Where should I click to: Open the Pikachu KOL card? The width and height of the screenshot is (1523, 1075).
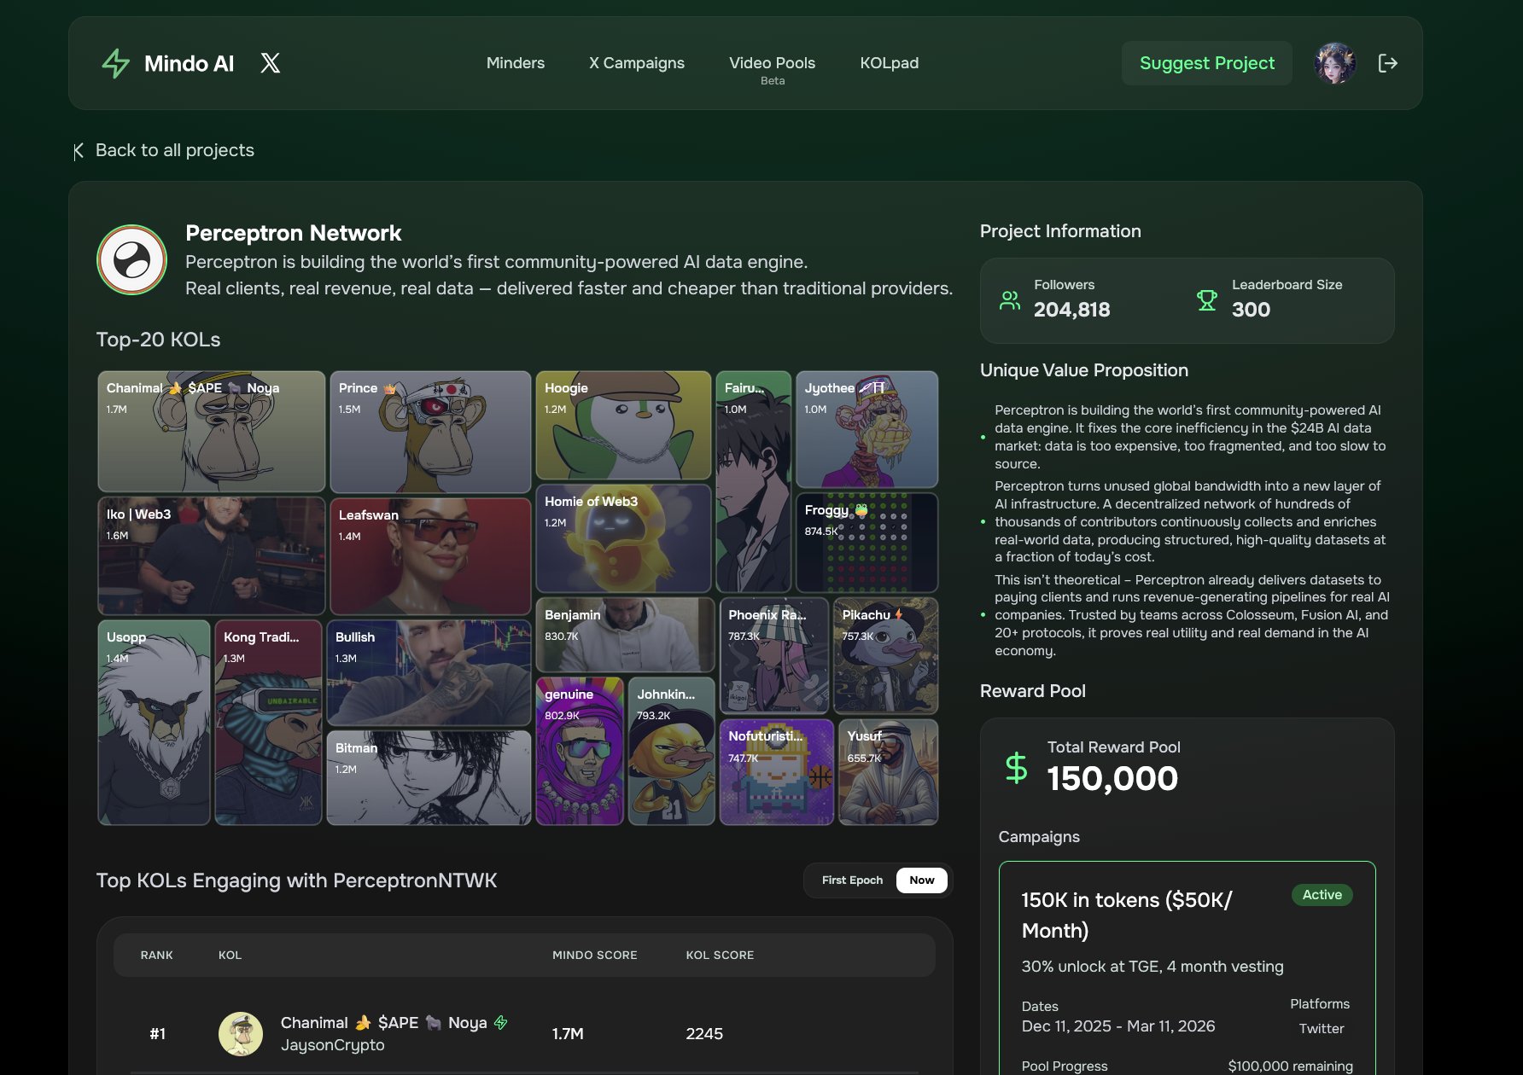click(886, 655)
